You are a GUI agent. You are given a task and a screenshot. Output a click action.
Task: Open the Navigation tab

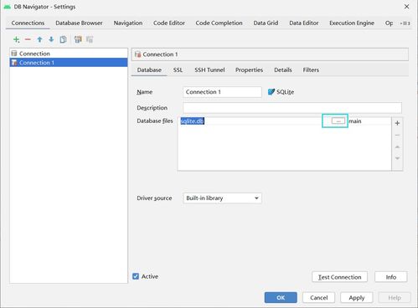tap(128, 23)
